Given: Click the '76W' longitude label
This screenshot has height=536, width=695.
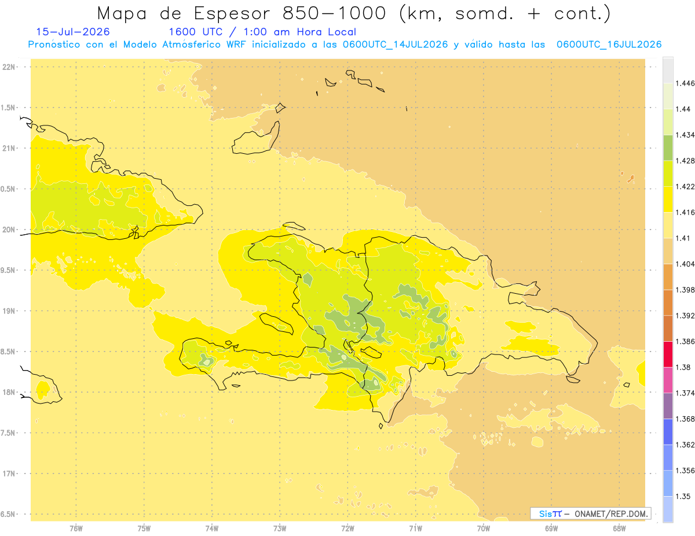Looking at the screenshot, I should coord(76,528).
